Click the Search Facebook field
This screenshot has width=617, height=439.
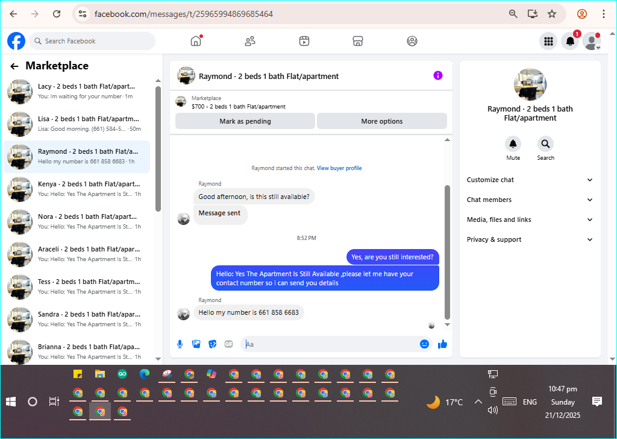pos(92,41)
